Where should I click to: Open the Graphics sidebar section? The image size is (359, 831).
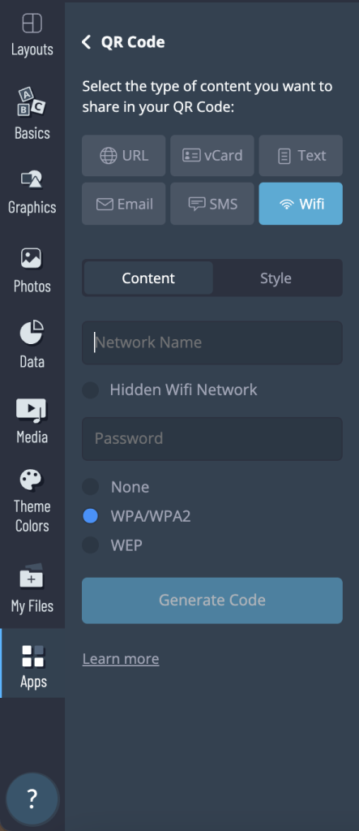click(32, 192)
